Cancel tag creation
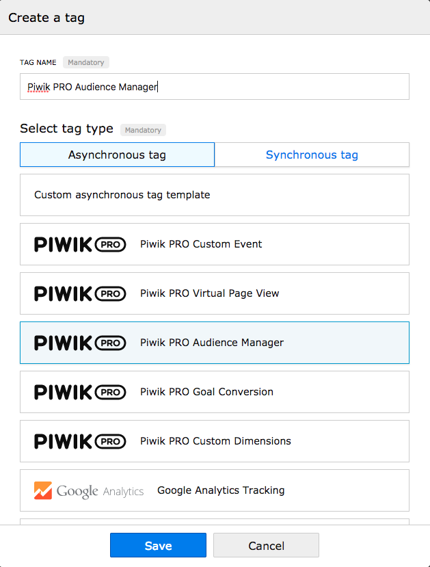 tap(267, 545)
